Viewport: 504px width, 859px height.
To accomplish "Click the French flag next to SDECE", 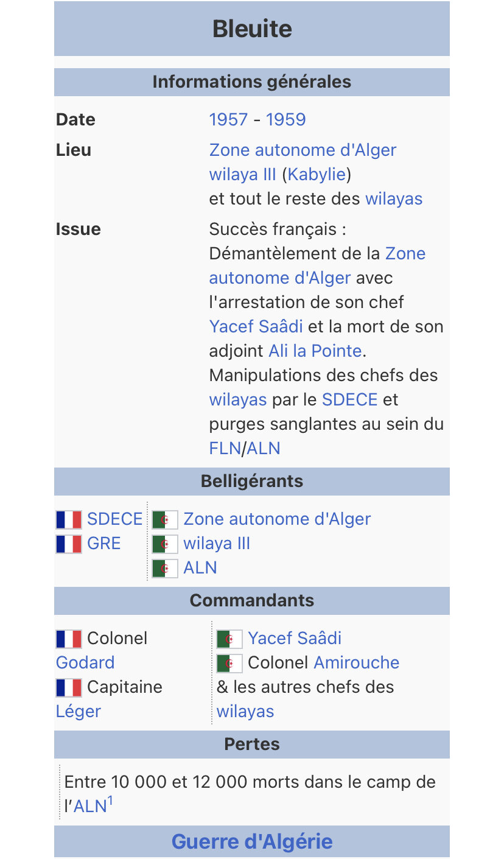I will tap(69, 519).
